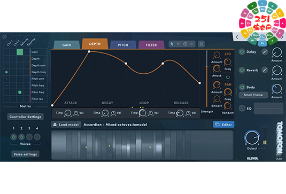Toggle Voice 1 power button

(x=13, y=137)
